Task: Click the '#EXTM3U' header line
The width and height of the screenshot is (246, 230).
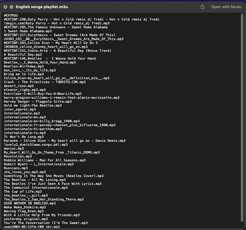Action: point(11,16)
